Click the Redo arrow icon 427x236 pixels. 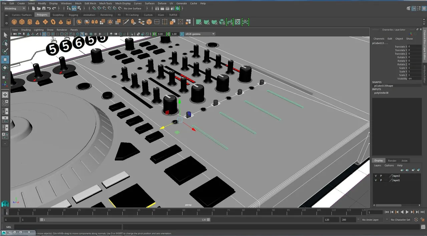click(x=54, y=8)
